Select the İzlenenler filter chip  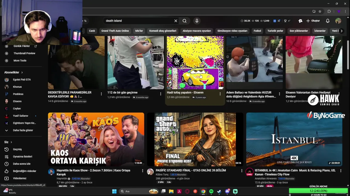(x=320, y=31)
